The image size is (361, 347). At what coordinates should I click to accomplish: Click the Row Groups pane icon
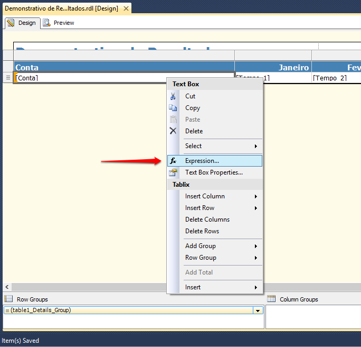tap(8, 299)
